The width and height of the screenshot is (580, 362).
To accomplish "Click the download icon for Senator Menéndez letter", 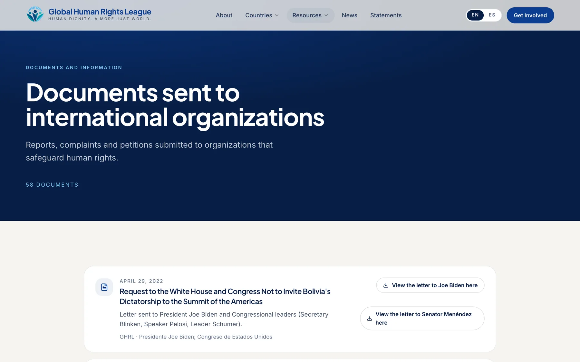I will (370, 319).
